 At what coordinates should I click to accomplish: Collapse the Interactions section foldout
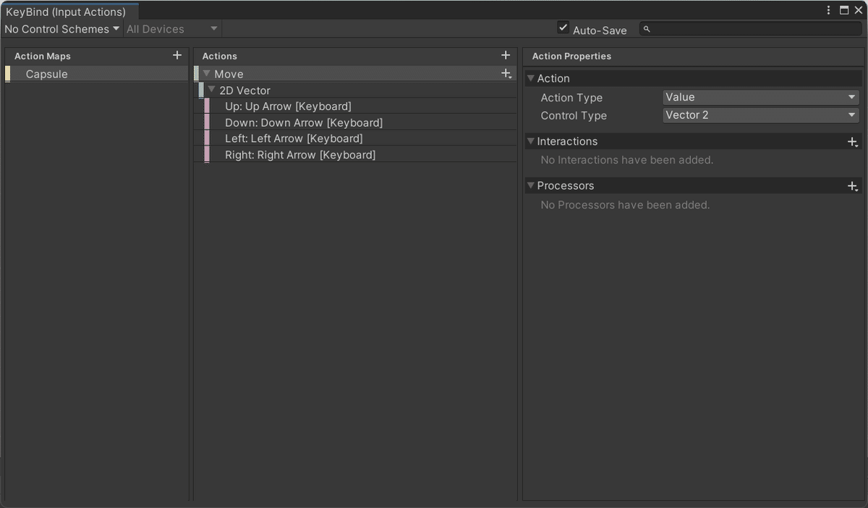click(x=531, y=141)
